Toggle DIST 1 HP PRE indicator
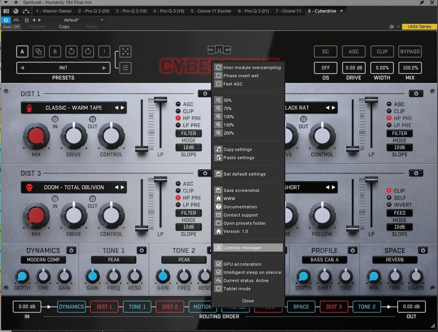438x332 pixels. click(x=178, y=118)
